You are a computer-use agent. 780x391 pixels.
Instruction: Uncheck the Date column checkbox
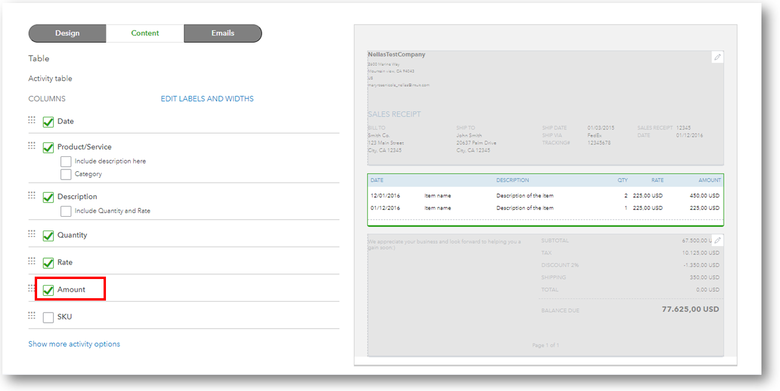[x=48, y=122]
